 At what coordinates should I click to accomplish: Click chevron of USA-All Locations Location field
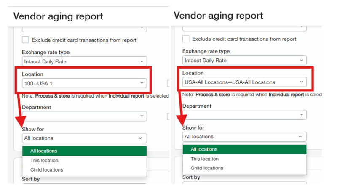(302, 82)
